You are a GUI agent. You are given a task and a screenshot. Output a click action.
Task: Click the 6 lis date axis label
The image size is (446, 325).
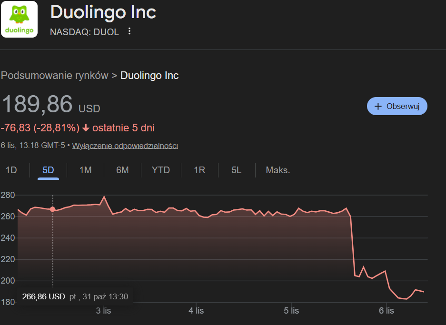pos(387,311)
